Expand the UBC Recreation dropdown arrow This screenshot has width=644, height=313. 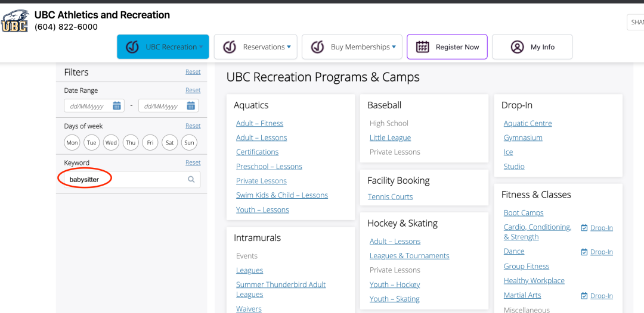(x=202, y=47)
